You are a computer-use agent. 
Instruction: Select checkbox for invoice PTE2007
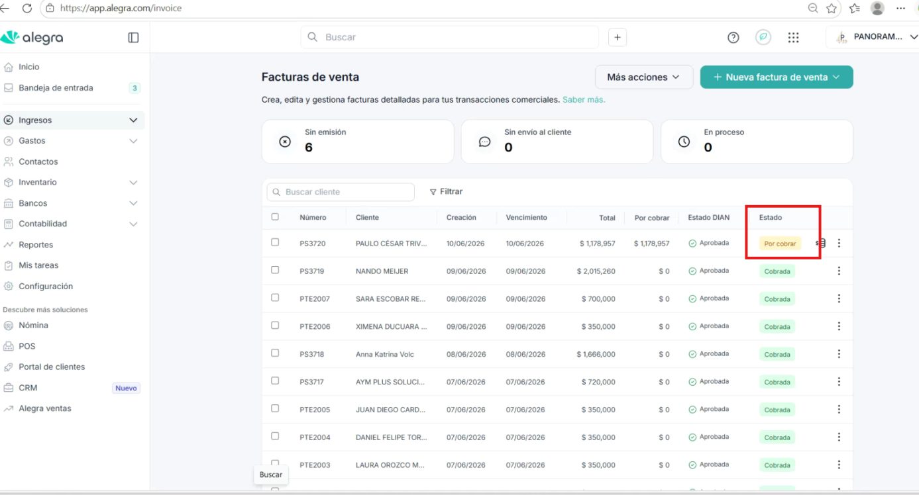(x=275, y=298)
